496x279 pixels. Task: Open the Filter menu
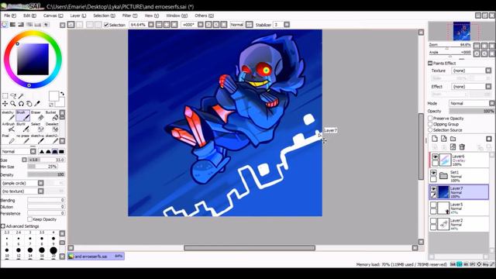pyautogui.click(x=129, y=15)
